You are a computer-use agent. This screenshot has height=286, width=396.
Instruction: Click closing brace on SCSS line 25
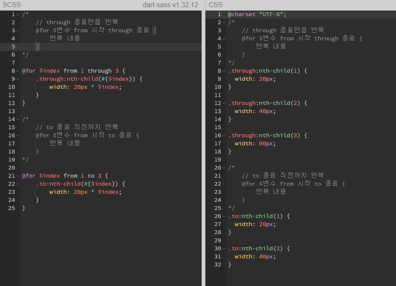(23, 208)
